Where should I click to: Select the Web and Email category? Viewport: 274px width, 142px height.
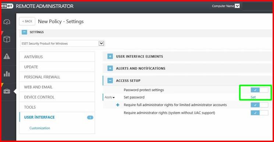click(x=57, y=87)
